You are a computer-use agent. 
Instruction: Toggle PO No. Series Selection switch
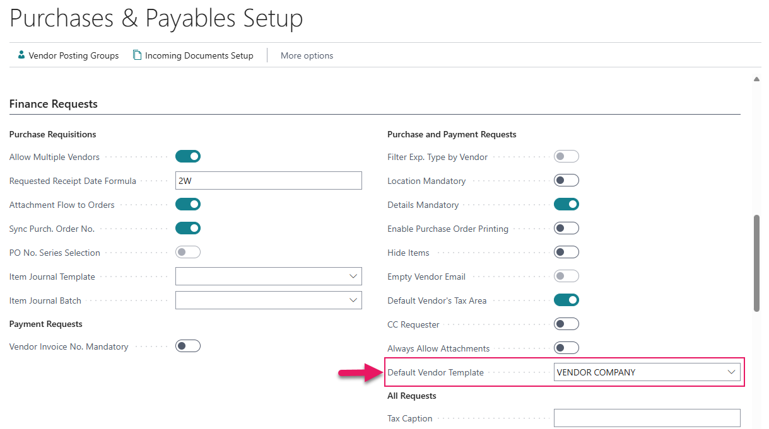[x=188, y=252]
